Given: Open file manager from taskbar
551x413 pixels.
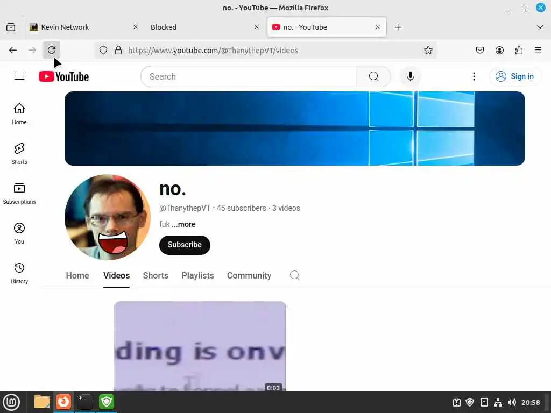Looking at the screenshot, I should pos(42,402).
